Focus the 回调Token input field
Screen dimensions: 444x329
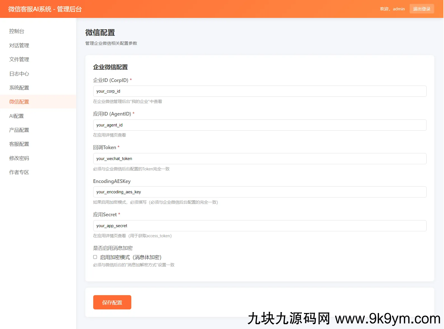(x=260, y=159)
